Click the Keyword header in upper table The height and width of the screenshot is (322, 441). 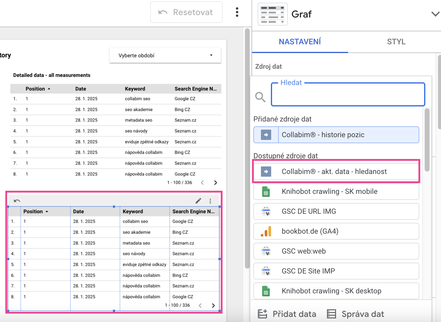click(x=135, y=89)
